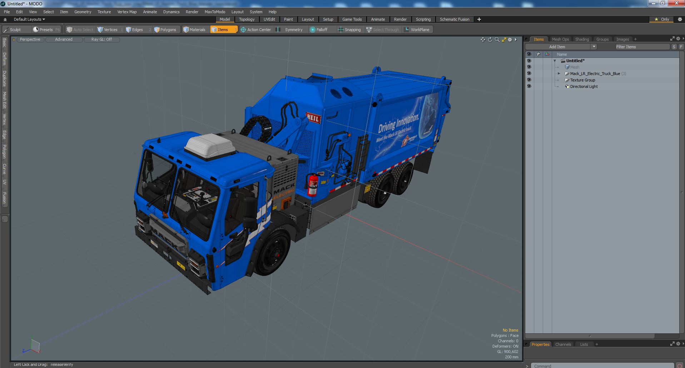Viewport: 685px width, 368px height.
Task: Click the Items list horizontal scrollbar
Action: click(x=590, y=336)
